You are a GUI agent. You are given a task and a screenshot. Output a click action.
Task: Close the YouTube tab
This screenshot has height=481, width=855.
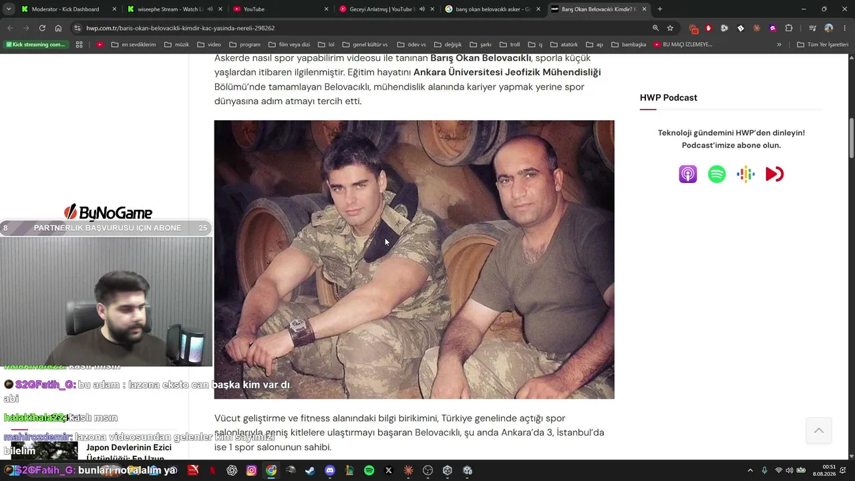point(326,9)
